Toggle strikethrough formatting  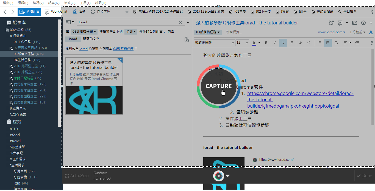[x=292, y=43]
